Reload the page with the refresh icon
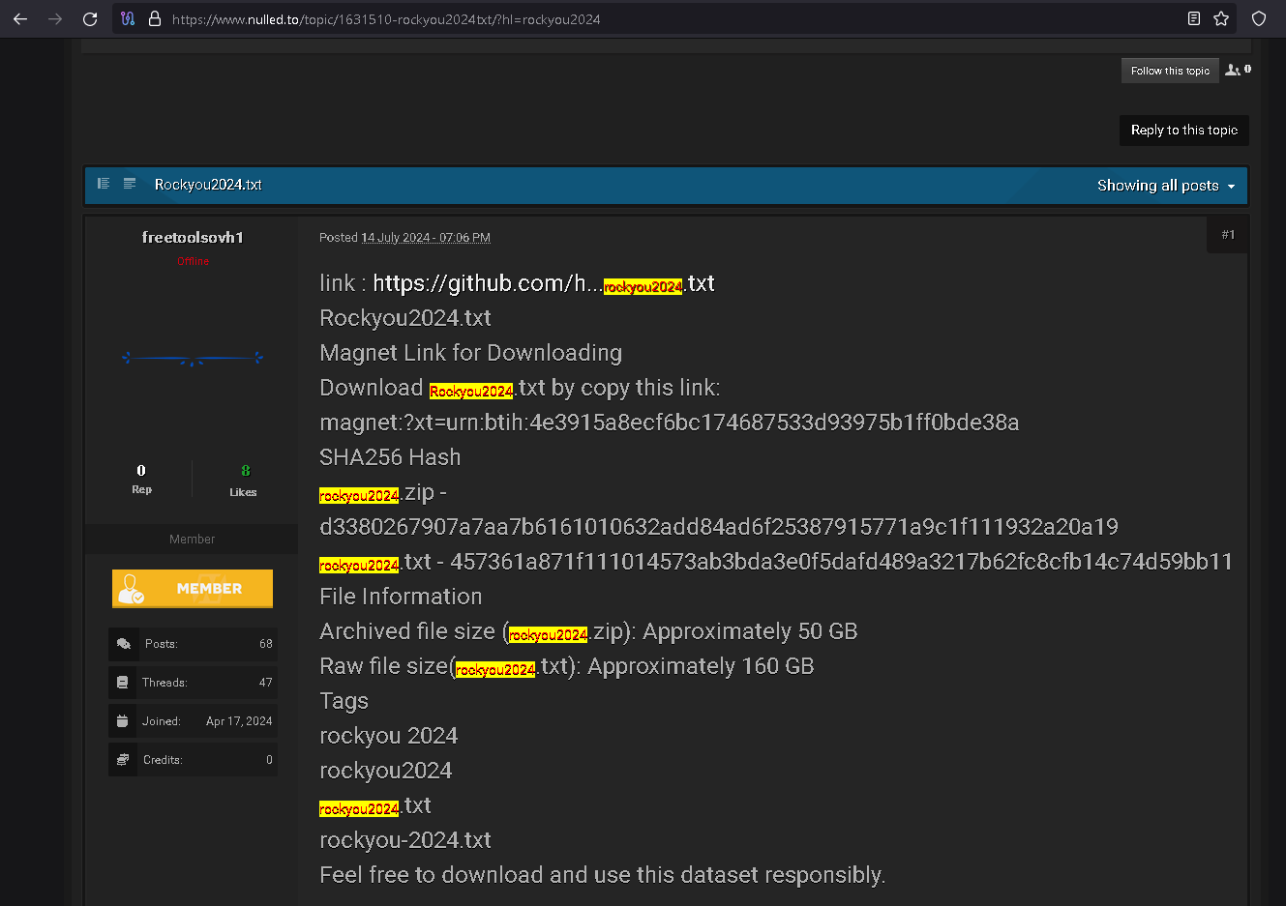This screenshot has height=906, width=1286. tap(90, 17)
